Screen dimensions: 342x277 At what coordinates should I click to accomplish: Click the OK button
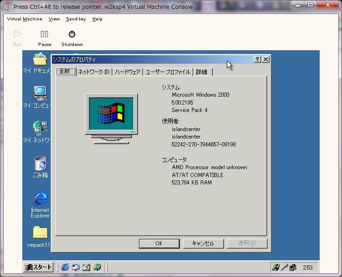pos(159,244)
